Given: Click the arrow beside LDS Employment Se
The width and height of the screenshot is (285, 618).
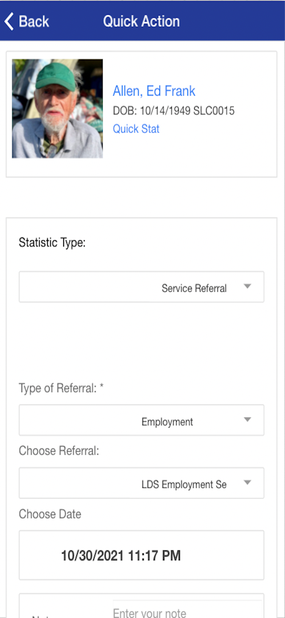Looking at the screenshot, I should pos(247,482).
